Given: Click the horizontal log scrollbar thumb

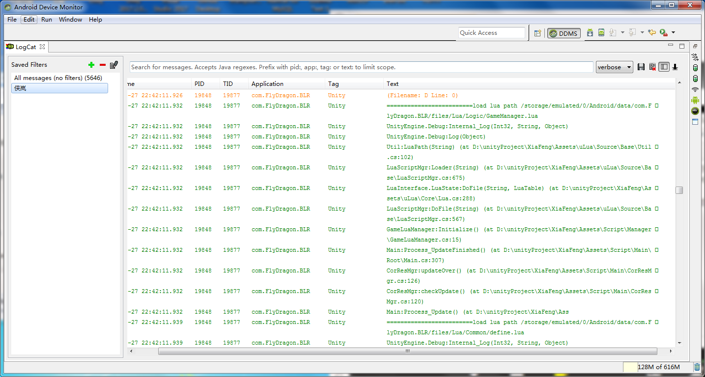Looking at the screenshot, I should click(407, 351).
